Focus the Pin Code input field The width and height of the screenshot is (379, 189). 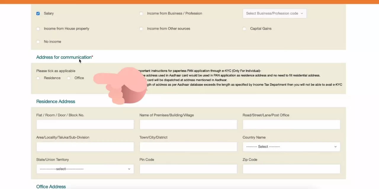[188, 169]
